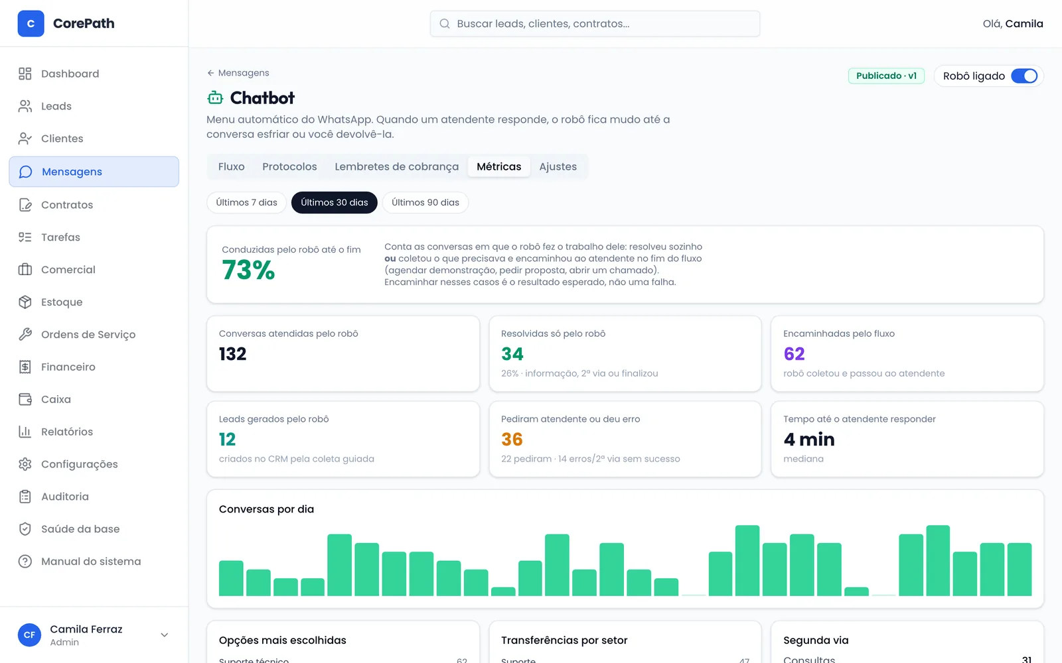The image size is (1062, 663).
Task: Turn off the Robô ligado switch
Action: 1024,76
